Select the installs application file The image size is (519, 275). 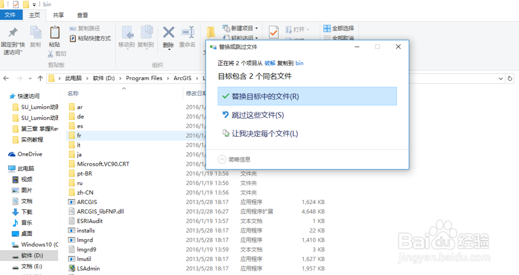click(82, 230)
